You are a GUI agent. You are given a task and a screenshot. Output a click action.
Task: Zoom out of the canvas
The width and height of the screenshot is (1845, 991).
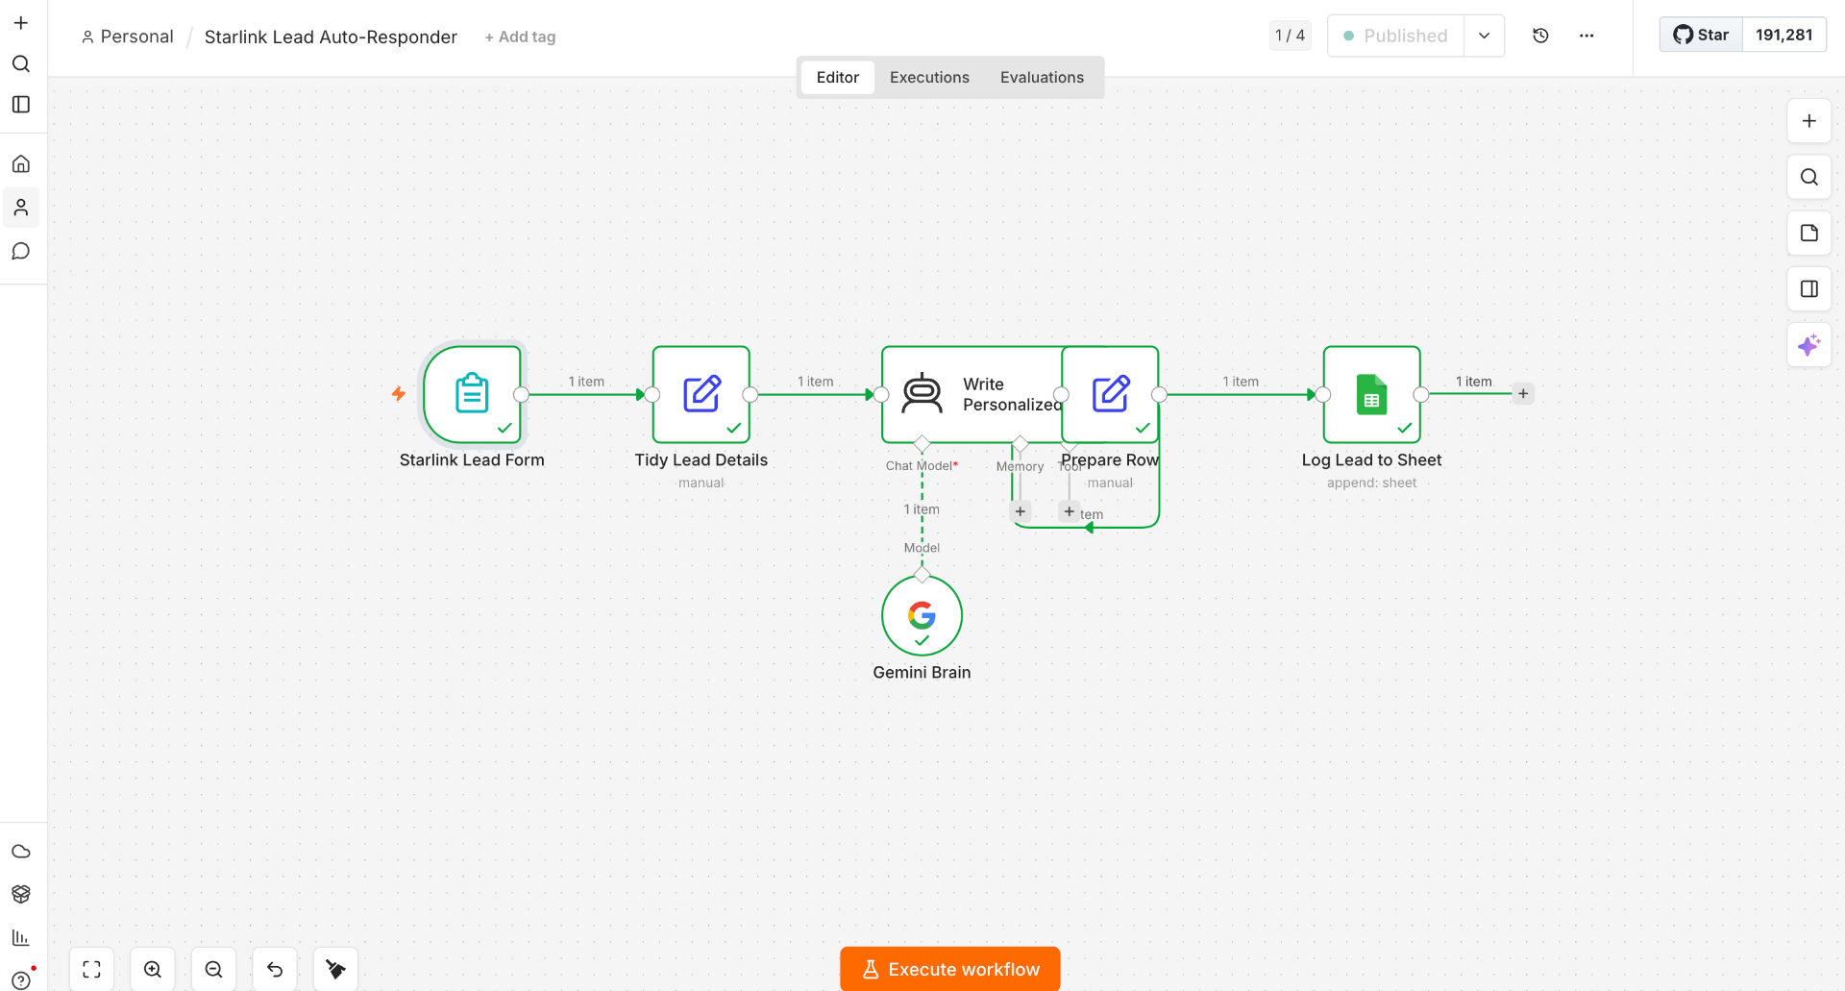[x=214, y=969]
